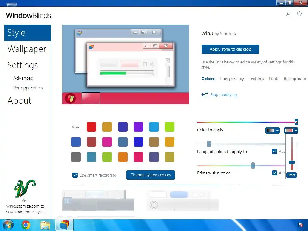Image resolution: width=308 pixels, height=231 pixels.
Task: Open the black gradient color dropdown
Action: click(273, 131)
